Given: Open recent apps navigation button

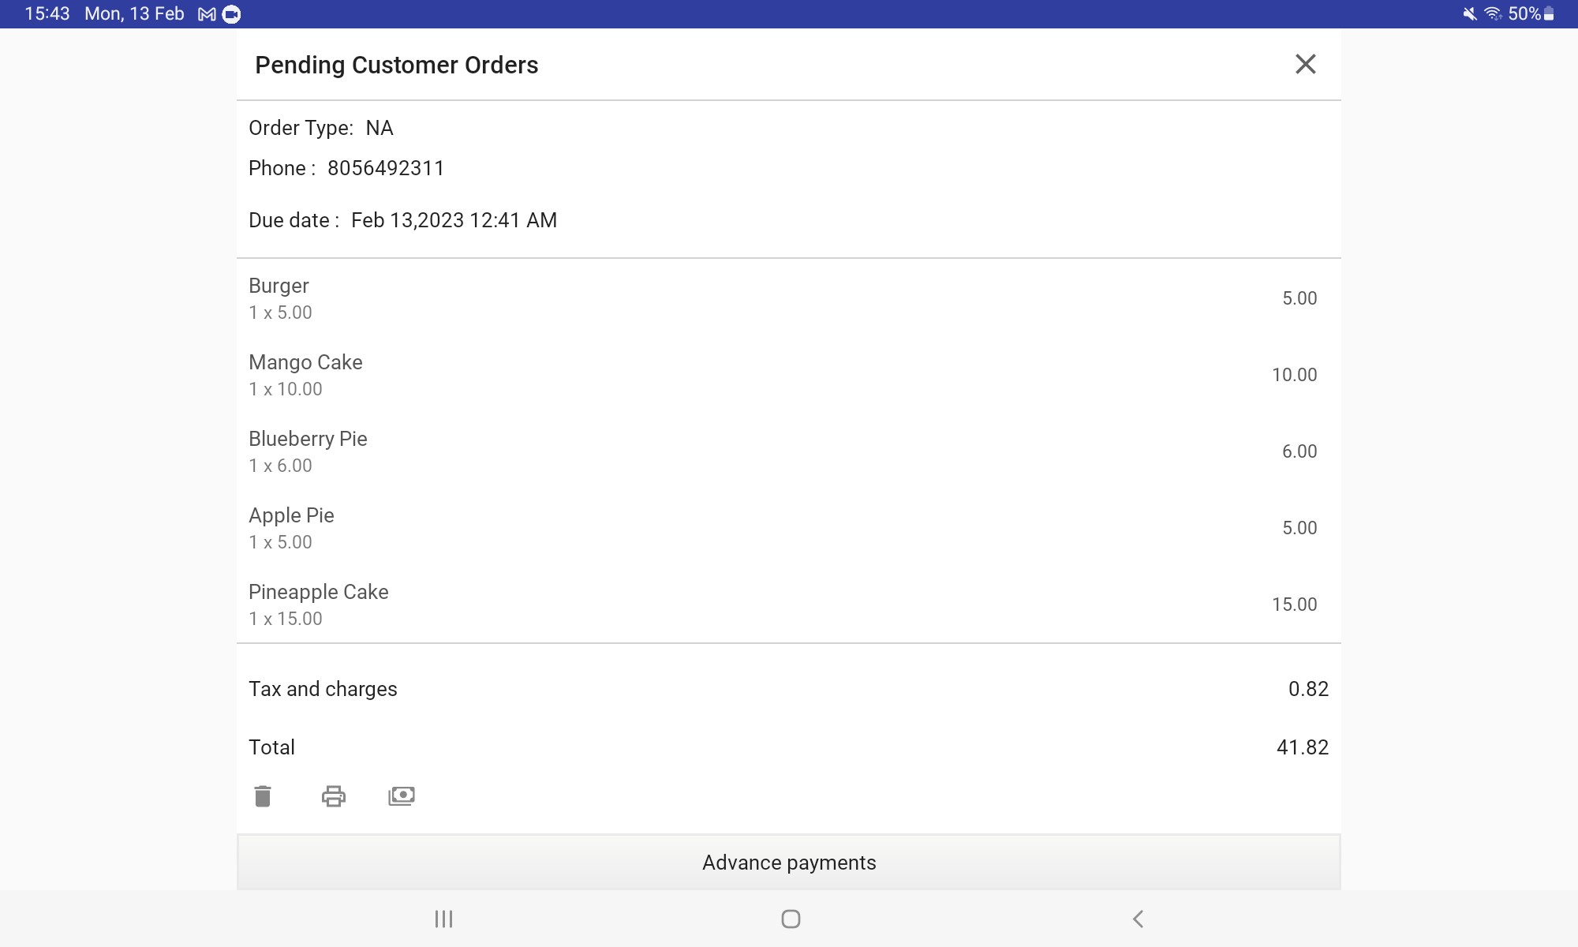Looking at the screenshot, I should point(443,919).
